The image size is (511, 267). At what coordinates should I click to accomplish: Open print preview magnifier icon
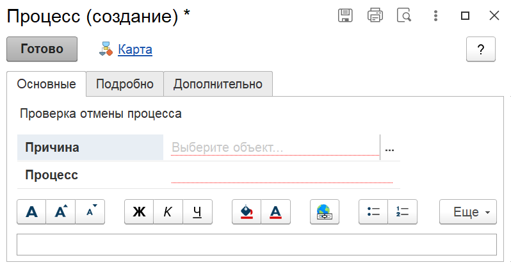pyautogui.click(x=404, y=15)
